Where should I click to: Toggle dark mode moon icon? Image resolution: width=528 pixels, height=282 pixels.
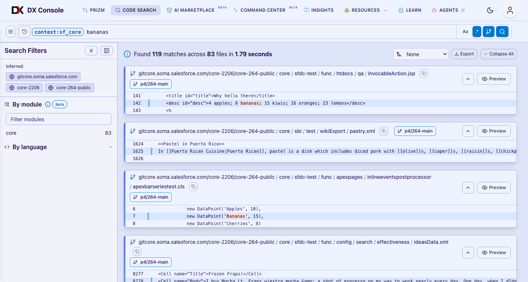pos(490,10)
